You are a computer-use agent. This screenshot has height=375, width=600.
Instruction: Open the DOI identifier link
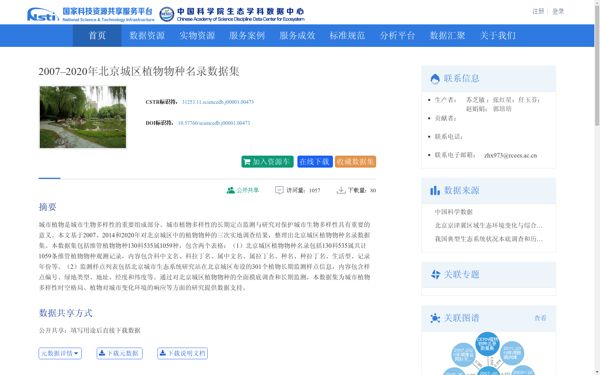(x=214, y=123)
